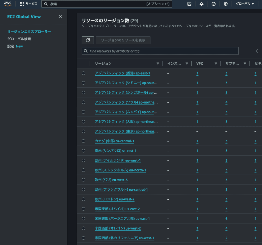Click VPC count 1 for ap-east-1
The width and height of the screenshot is (262, 245).
197,73
